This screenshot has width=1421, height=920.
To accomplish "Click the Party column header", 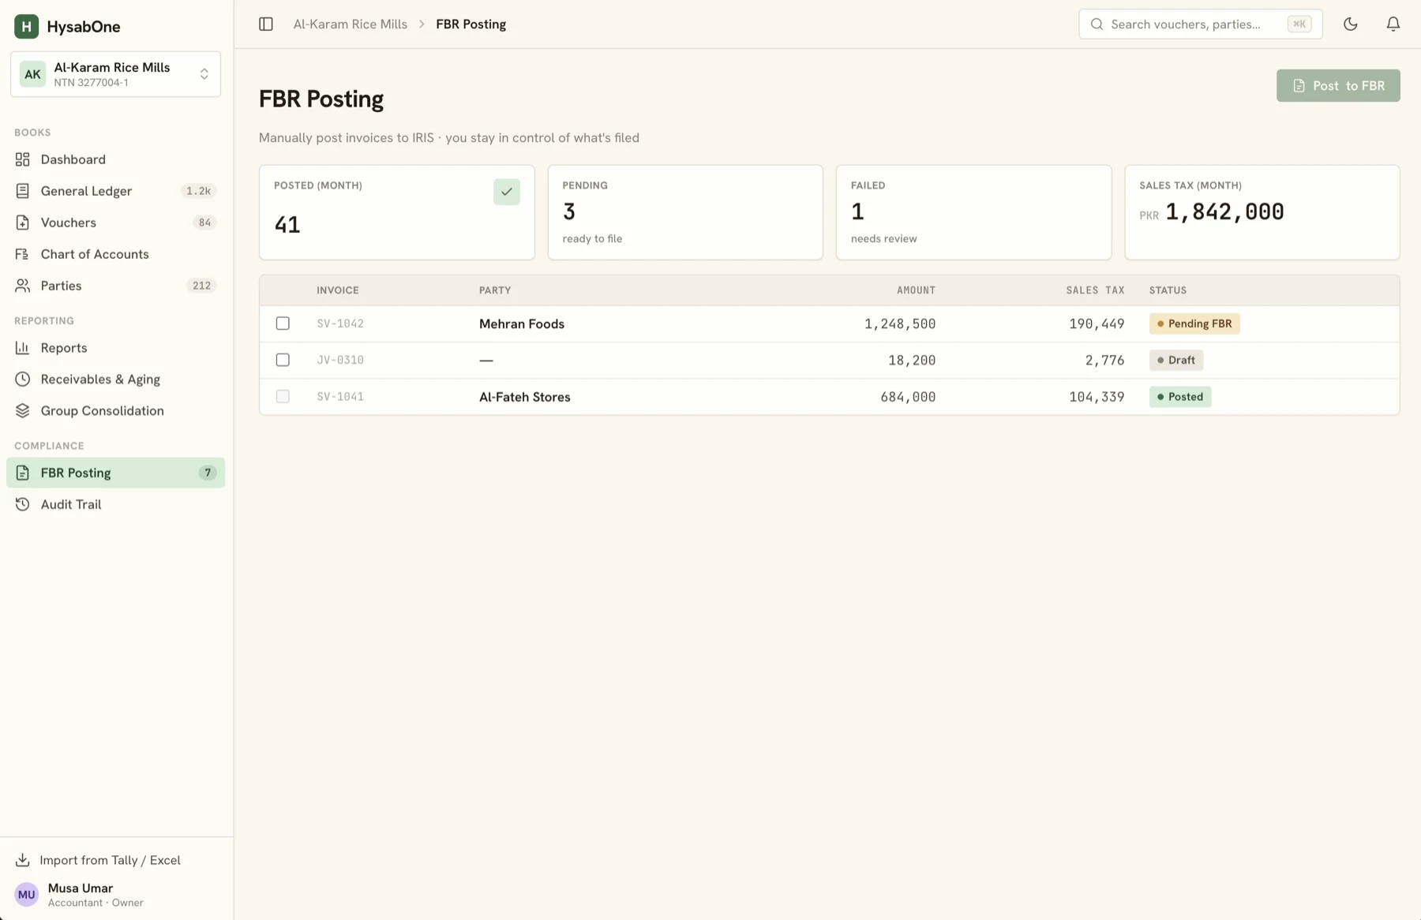I will pos(495,290).
